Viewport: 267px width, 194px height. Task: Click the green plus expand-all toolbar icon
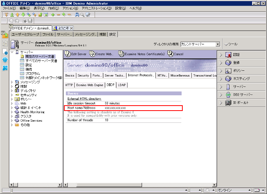[x=64, y=15]
